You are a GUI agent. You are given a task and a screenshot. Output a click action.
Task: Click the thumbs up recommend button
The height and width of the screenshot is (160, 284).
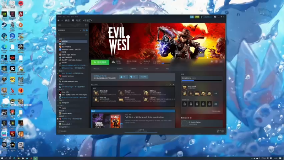[x=123, y=77]
